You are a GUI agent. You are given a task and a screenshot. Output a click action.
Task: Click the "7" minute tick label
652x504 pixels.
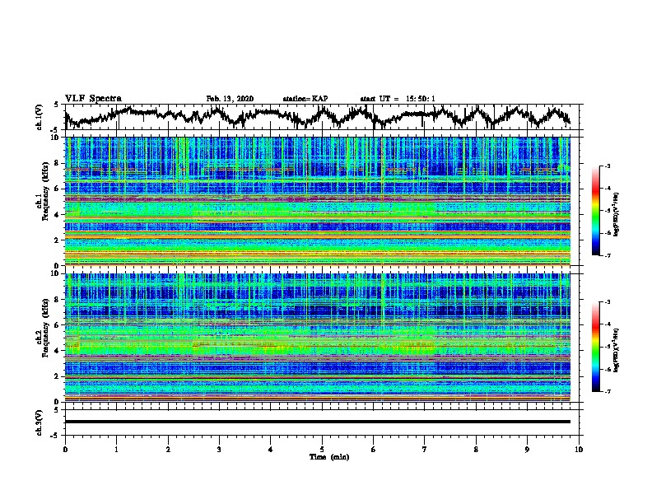coord(425,450)
